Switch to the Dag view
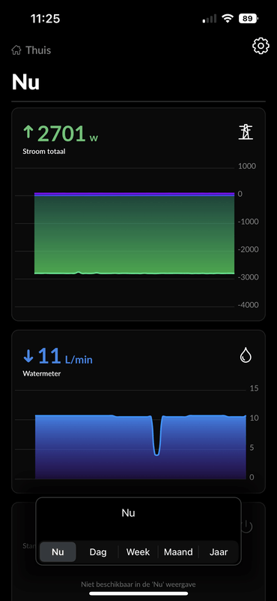Viewport: 277px width, 601px height. point(98,552)
